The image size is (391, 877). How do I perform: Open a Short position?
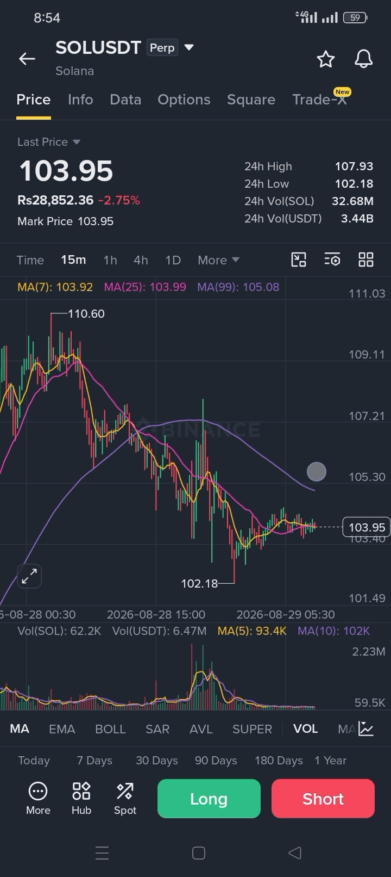(x=323, y=799)
